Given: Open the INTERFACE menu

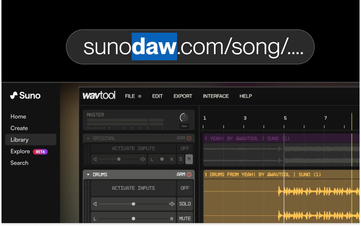Looking at the screenshot, I should point(216,96).
